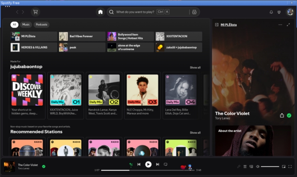This screenshot has height=177, width=297.
Task: Collapse the Now Playing view panel icon
Action: click(x=217, y=25)
